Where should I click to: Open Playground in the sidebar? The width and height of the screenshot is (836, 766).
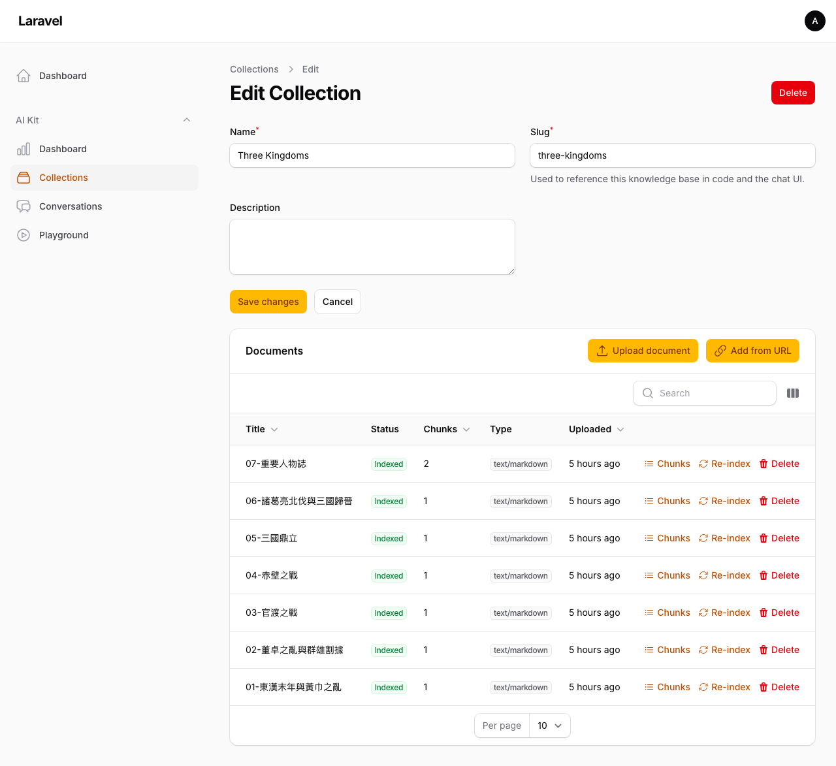tap(104, 235)
